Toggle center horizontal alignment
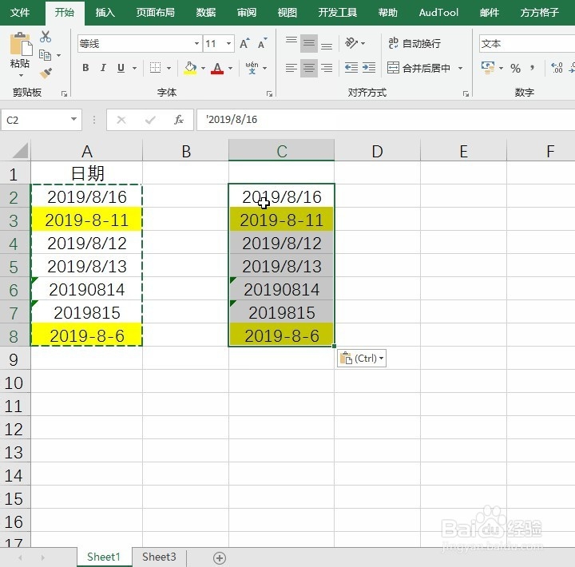575x567 pixels. (309, 68)
